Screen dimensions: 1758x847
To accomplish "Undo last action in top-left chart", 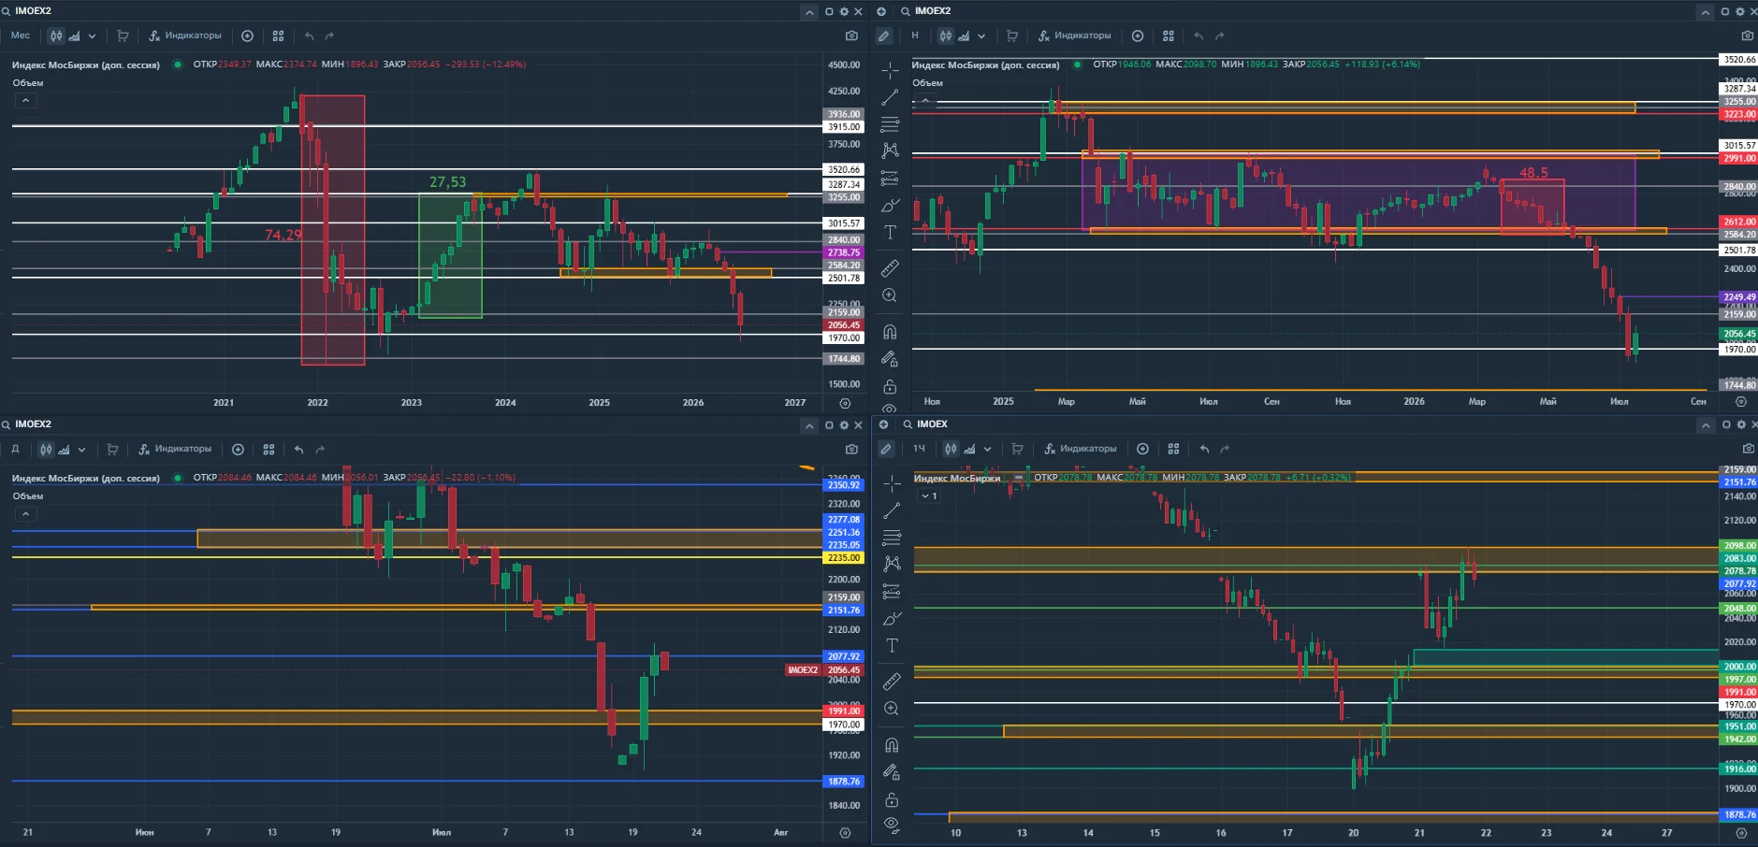I will 309,36.
